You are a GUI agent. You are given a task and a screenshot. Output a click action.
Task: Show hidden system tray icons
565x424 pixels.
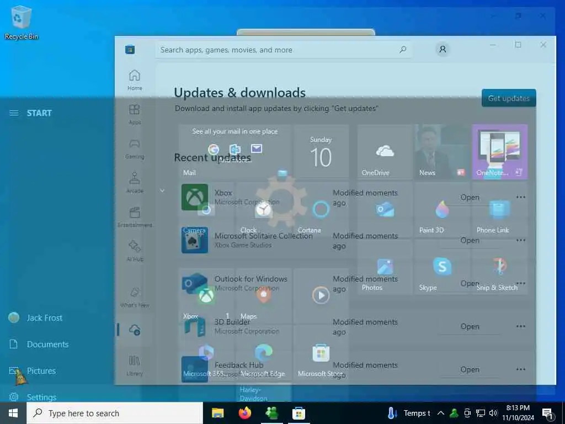click(440, 413)
